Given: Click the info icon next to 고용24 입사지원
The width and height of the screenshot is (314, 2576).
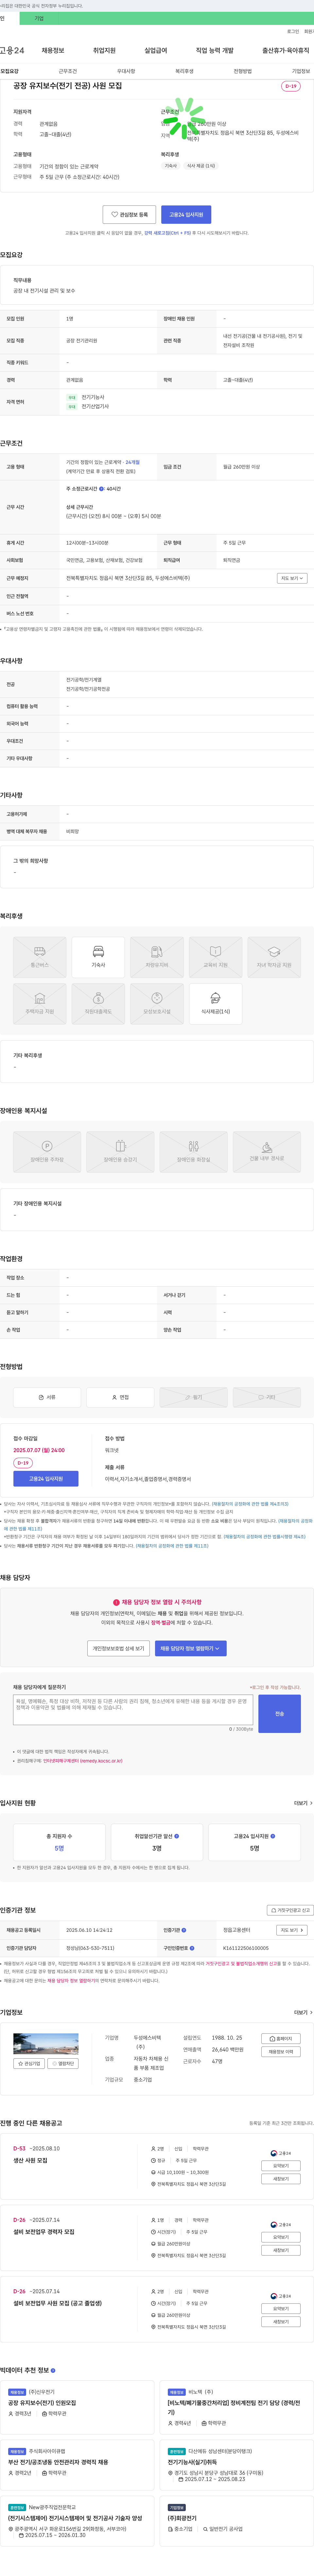Looking at the screenshot, I should [x=273, y=1836].
